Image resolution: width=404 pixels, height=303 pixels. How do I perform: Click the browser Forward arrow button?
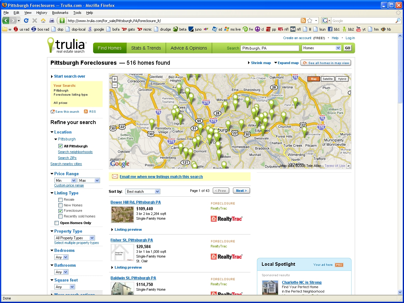coord(13,21)
